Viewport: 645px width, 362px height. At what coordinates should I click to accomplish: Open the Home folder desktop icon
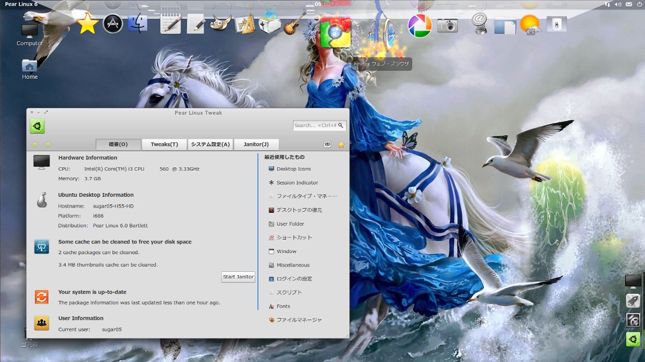[30, 69]
